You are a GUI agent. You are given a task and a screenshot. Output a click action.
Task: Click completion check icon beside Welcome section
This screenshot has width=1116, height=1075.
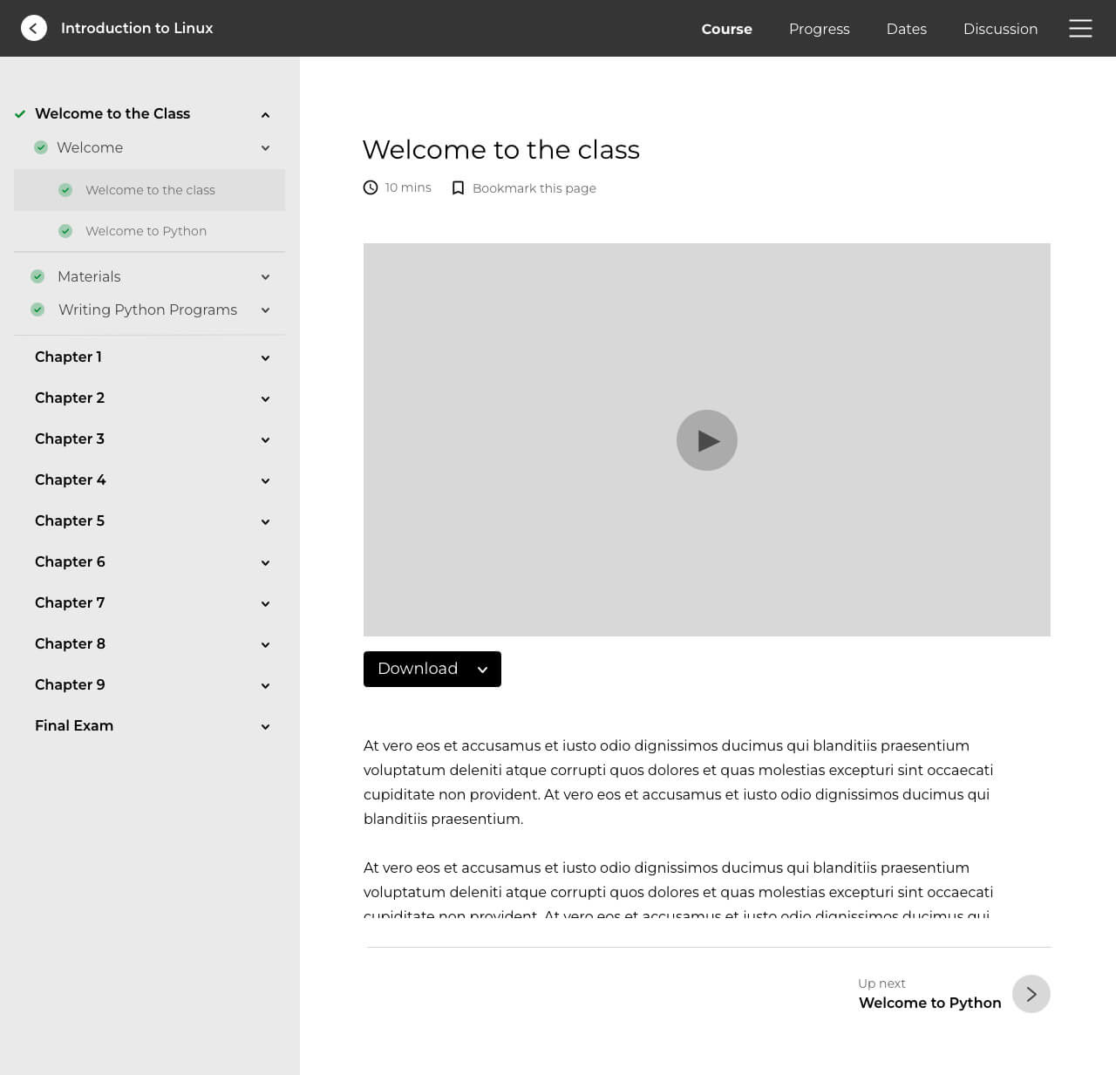pos(41,147)
